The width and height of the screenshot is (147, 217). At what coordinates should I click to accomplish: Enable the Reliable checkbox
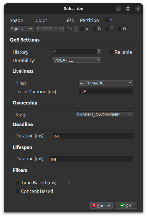point(111,52)
